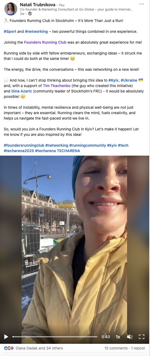Change playback speed with the 1x button
Image resolution: width=150 pixels, height=356 pixels.
coord(118,337)
